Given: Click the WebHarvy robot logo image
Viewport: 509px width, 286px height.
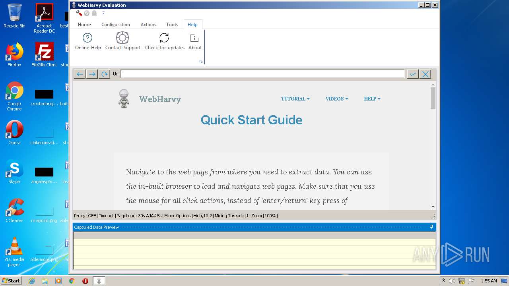Looking at the screenshot, I should (x=124, y=99).
